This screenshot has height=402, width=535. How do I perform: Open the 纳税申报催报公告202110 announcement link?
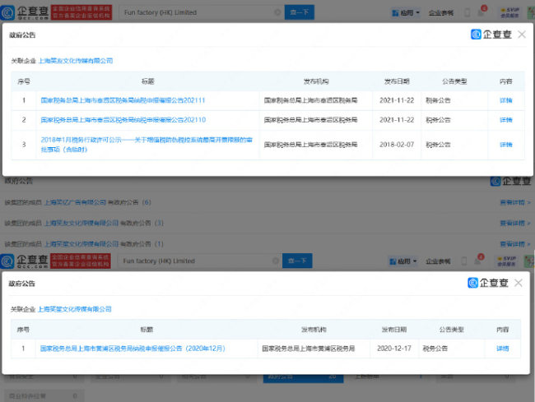[x=123, y=120]
